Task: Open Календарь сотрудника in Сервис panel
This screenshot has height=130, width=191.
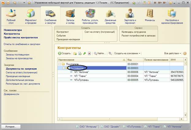Action: point(134,32)
